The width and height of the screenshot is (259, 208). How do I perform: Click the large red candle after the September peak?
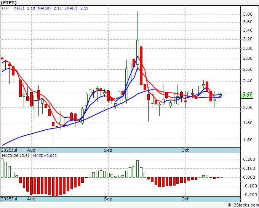(141, 66)
